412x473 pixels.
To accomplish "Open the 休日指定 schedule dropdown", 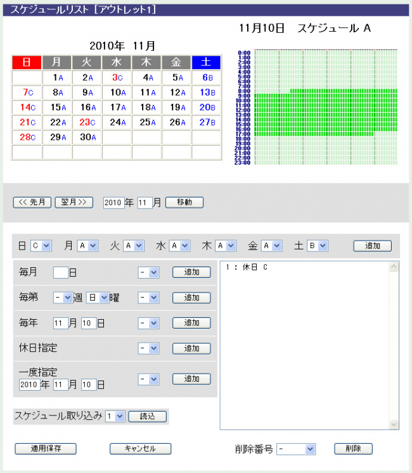I will tap(149, 348).
